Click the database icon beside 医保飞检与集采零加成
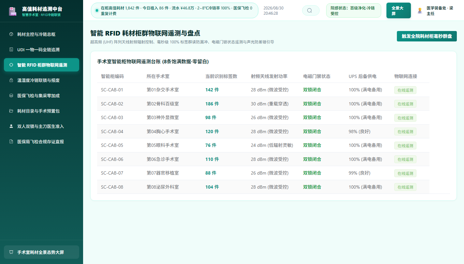The image size is (464, 264). (x=11, y=96)
